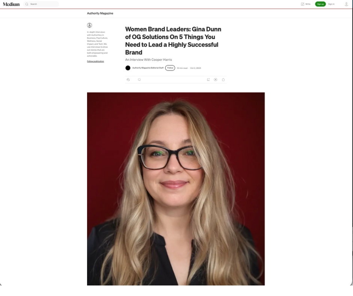
Task: Focus the Search input field
Action: pyautogui.click(x=41, y=4)
